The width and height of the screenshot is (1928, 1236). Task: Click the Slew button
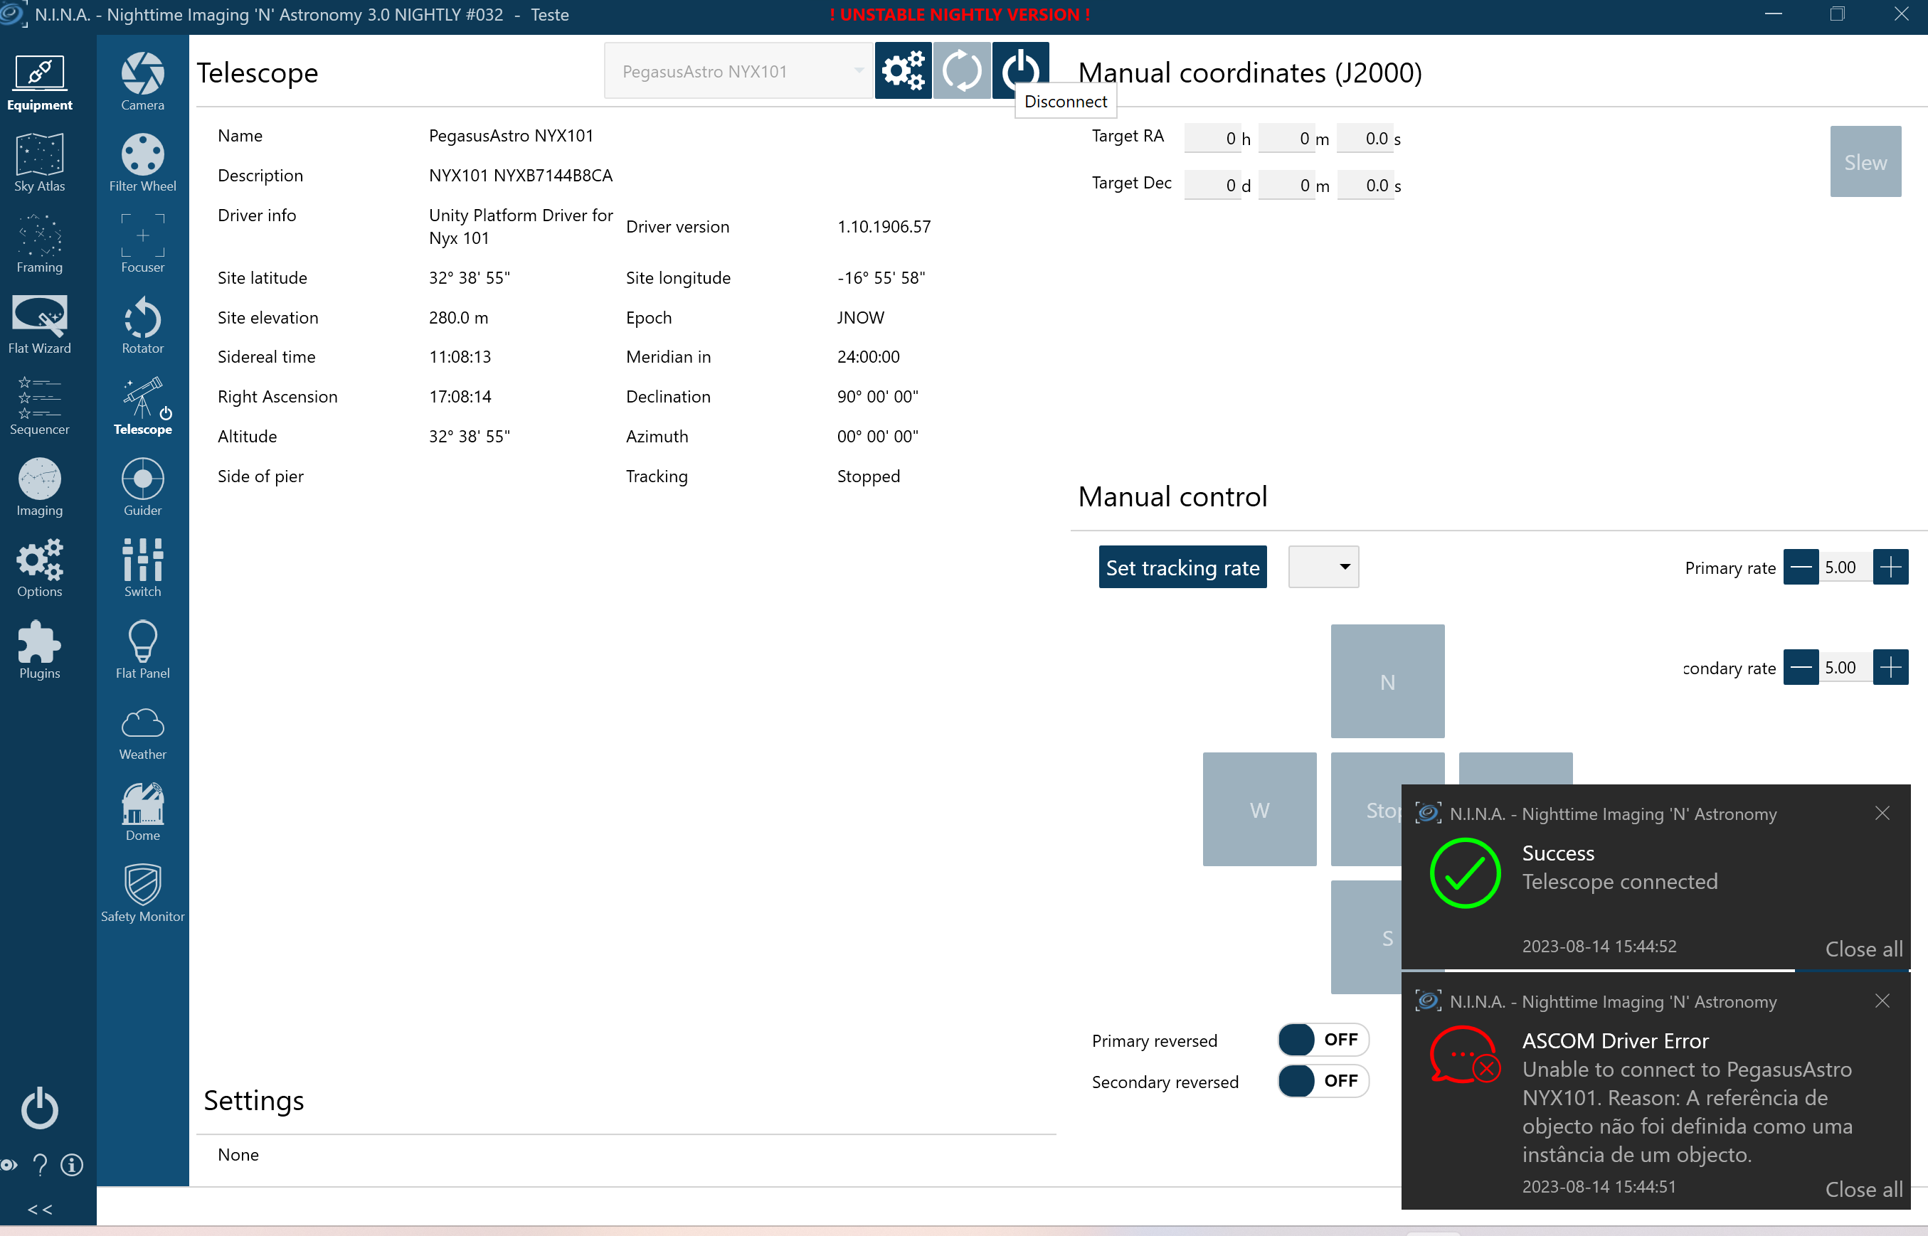tap(1865, 161)
